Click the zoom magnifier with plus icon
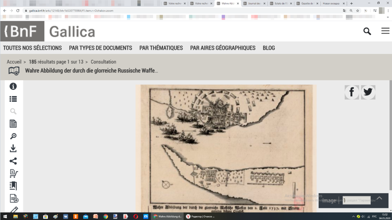The width and height of the screenshot is (392, 220). click(13, 136)
